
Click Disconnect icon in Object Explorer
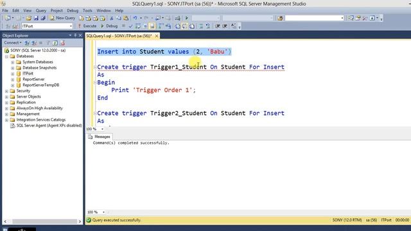pos(34,43)
